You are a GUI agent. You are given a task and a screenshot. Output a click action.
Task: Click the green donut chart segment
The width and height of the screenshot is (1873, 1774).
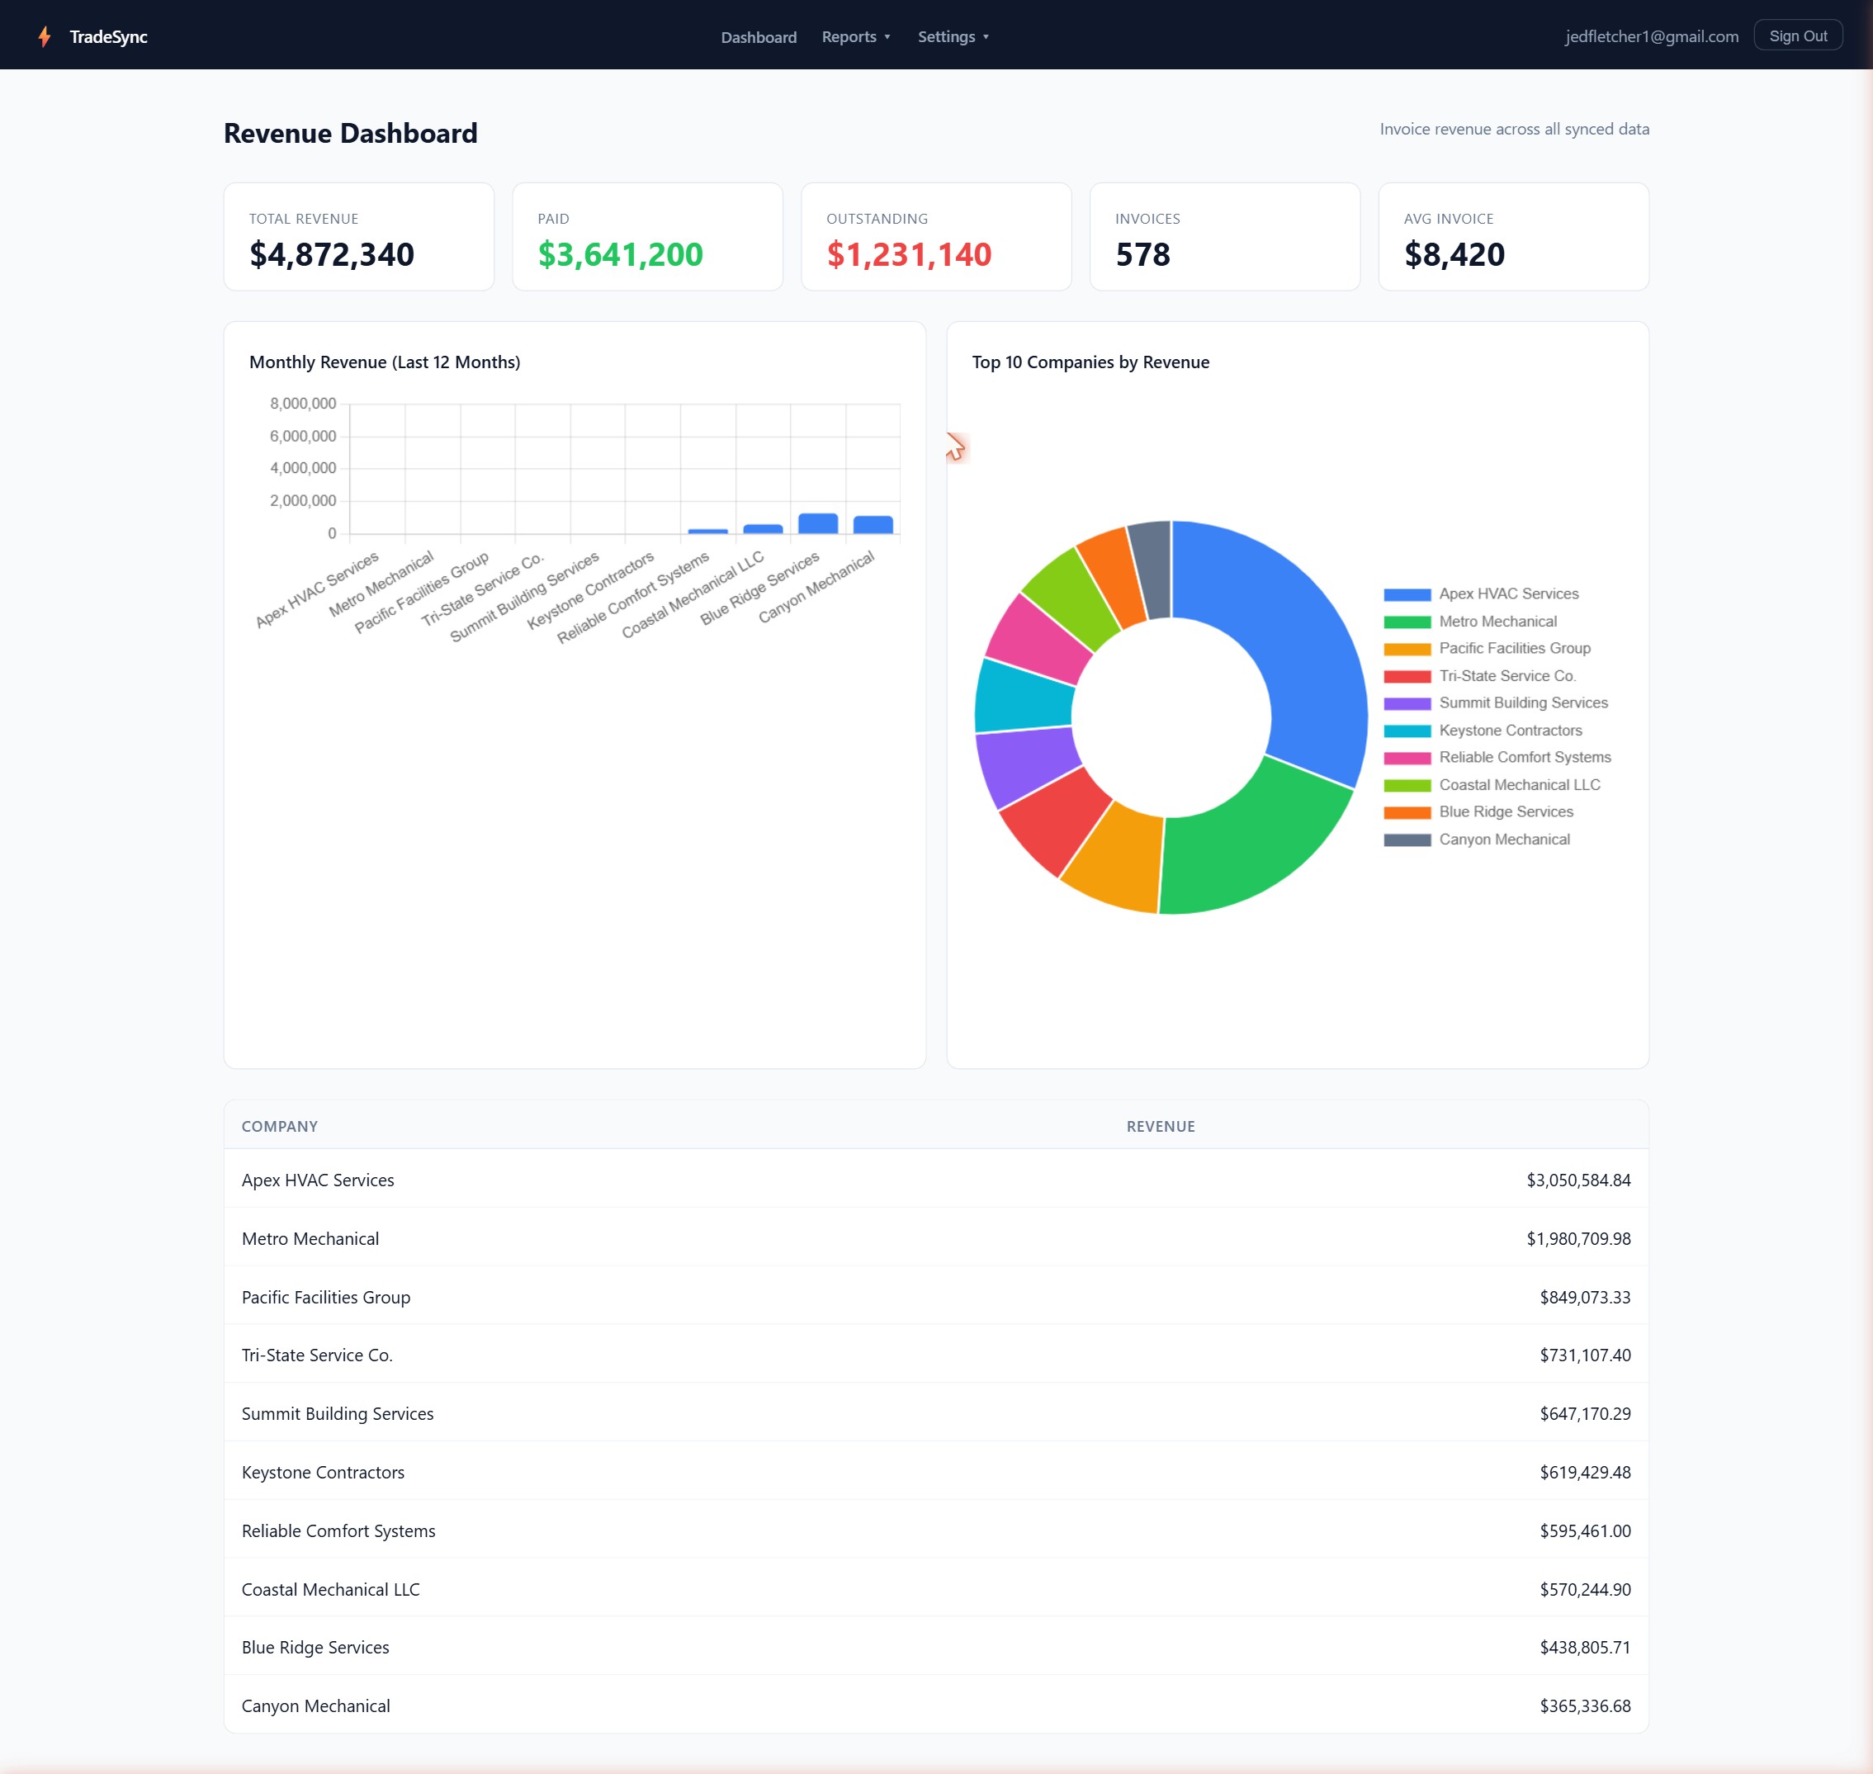(x=1248, y=846)
